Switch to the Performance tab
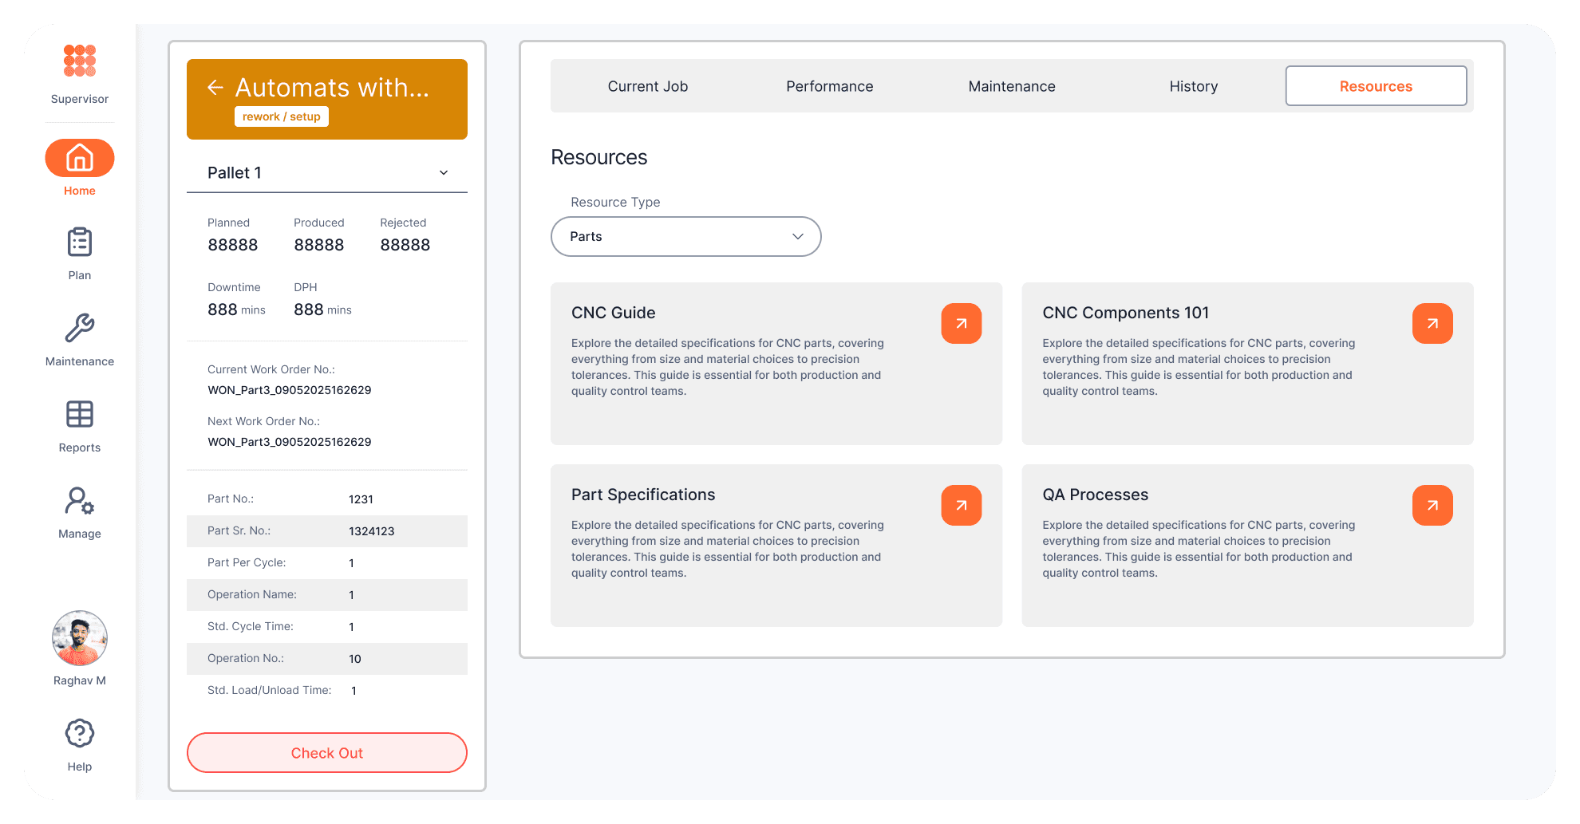Image resolution: width=1580 pixels, height=824 pixels. [830, 86]
